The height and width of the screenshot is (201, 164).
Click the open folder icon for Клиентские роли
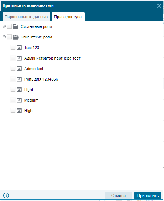16,37
